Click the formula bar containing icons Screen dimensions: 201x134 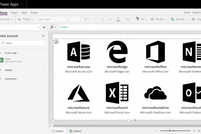point(130,27)
